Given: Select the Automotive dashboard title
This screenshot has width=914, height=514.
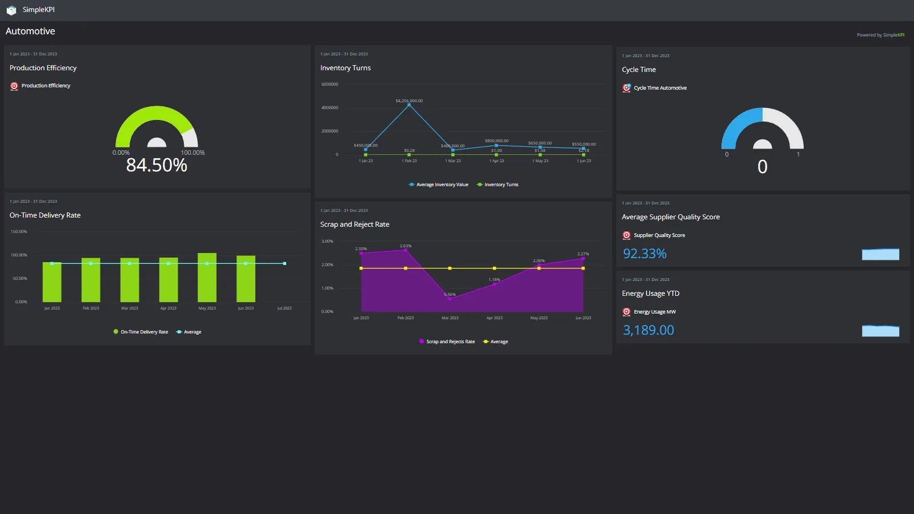Looking at the screenshot, I should (31, 31).
